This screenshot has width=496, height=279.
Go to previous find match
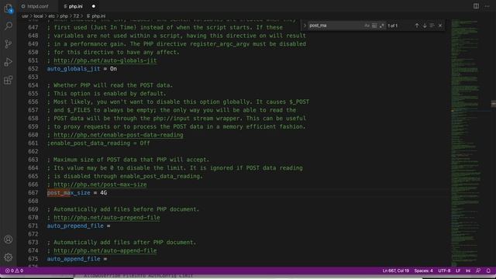[x=417, y=26]
